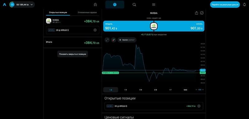Toggle the watchlist checkmark icon
Image resolution: width=249 pixels, height=119 pixels.
202,13
